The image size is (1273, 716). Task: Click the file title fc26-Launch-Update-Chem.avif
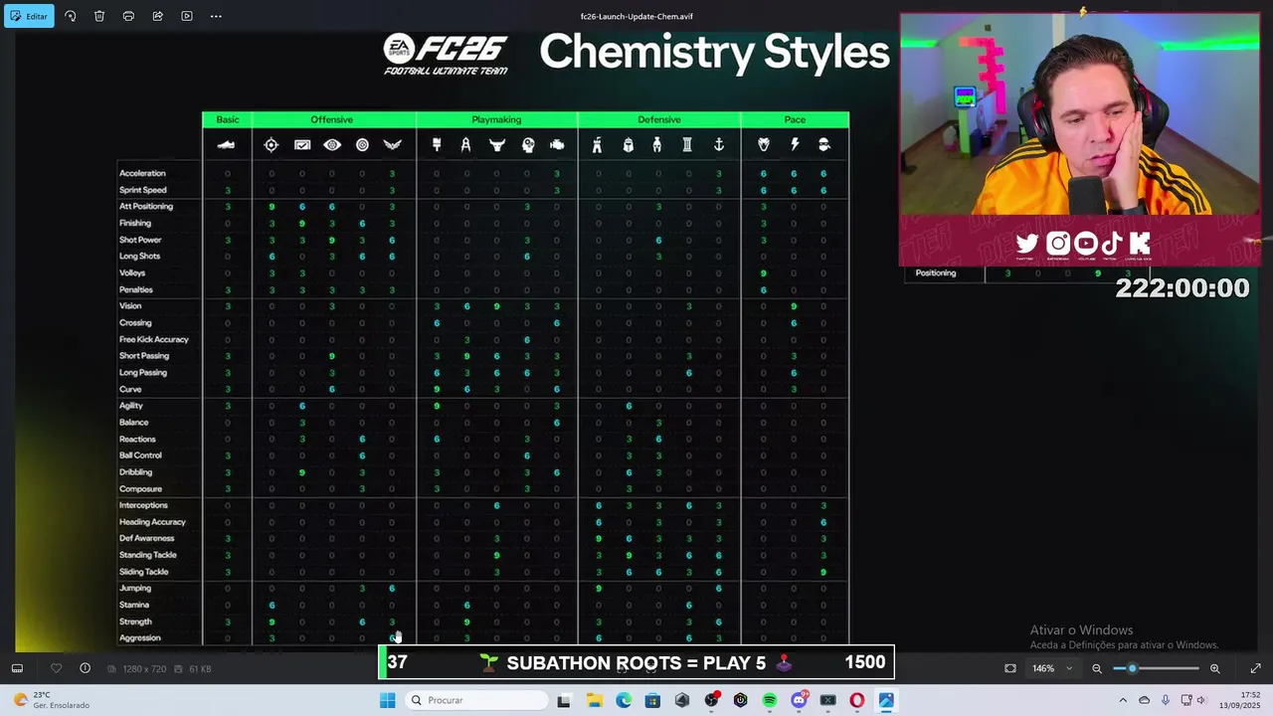pos(636,16)
